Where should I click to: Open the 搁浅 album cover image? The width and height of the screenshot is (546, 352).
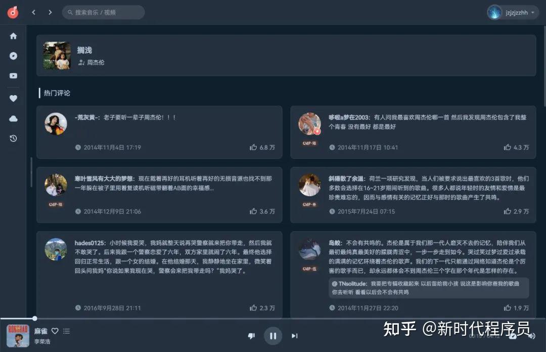pos(57,56)
